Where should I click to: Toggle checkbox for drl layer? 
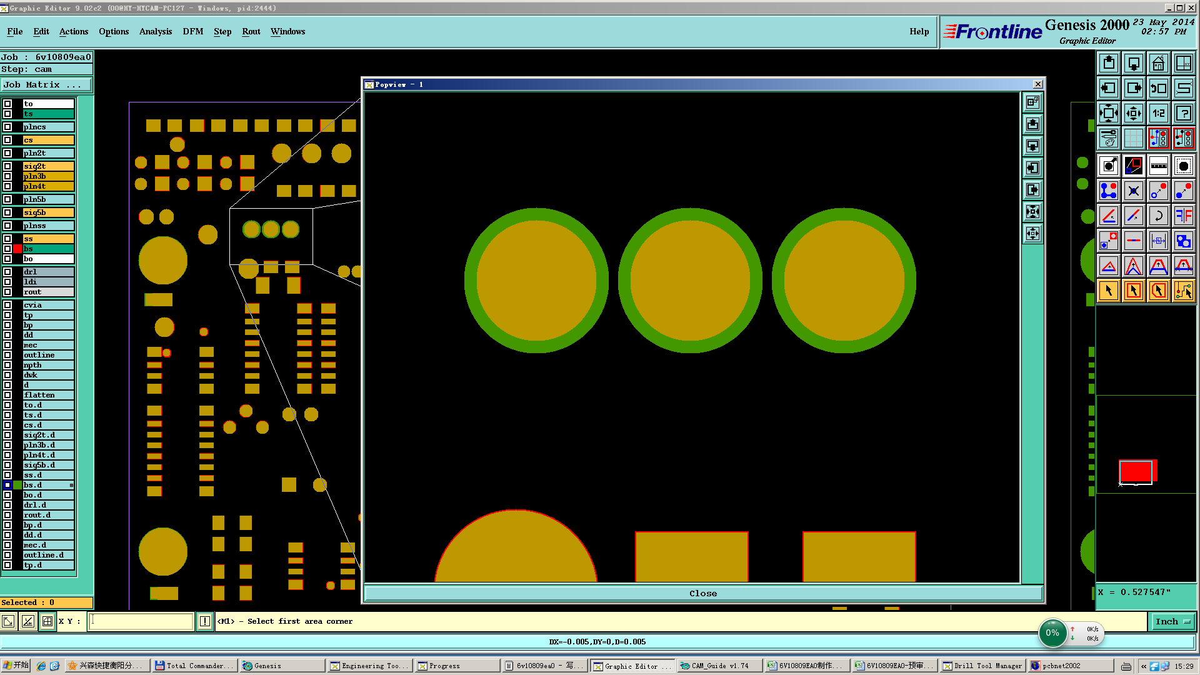(7, 272)
